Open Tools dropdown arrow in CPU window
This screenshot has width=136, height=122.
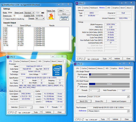(41, 112)
